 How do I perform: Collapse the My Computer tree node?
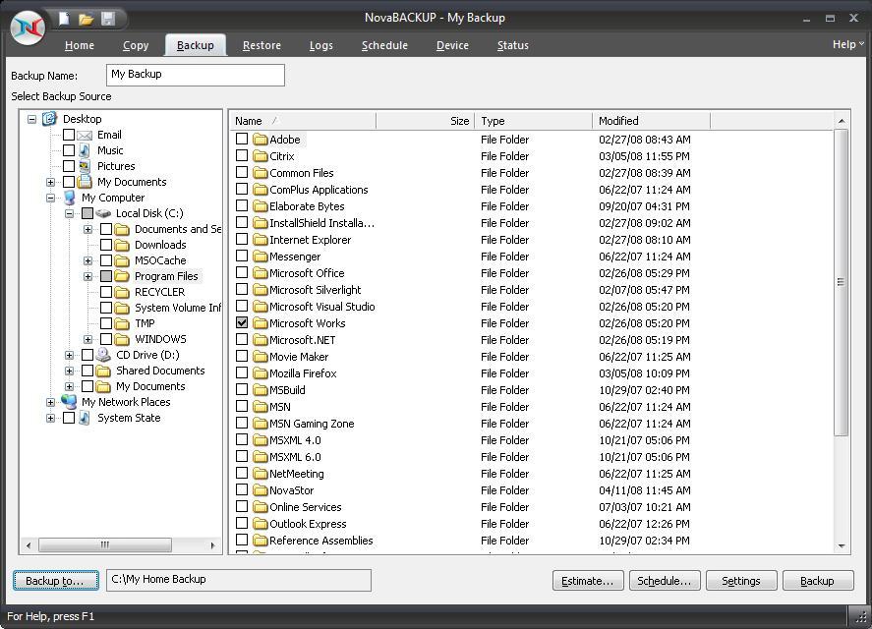(50, 198)
